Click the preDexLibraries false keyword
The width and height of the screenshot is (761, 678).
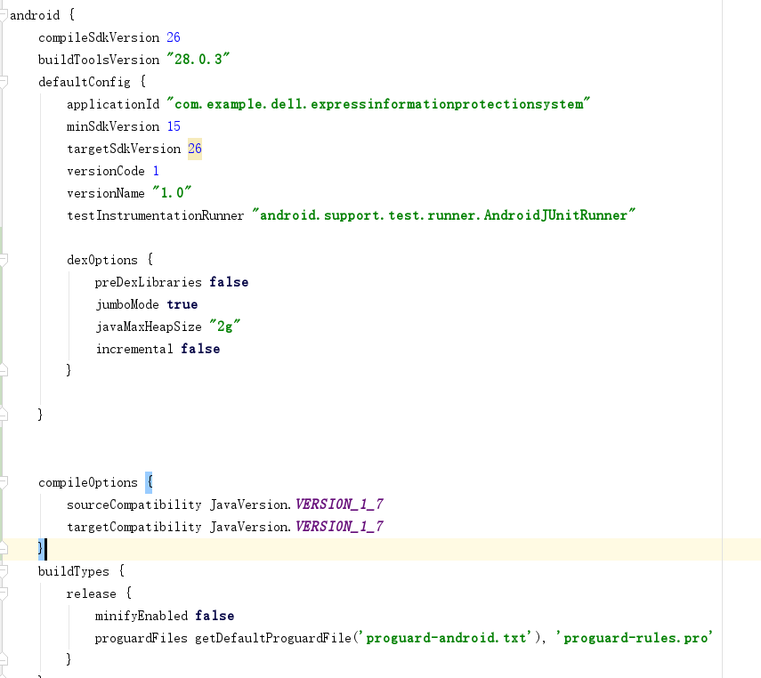point(229,282)
